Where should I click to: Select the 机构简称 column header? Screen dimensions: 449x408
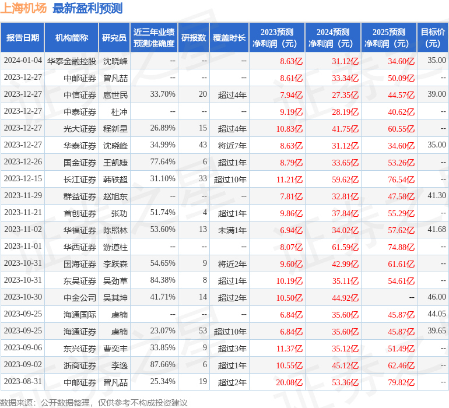coord(72,37)
